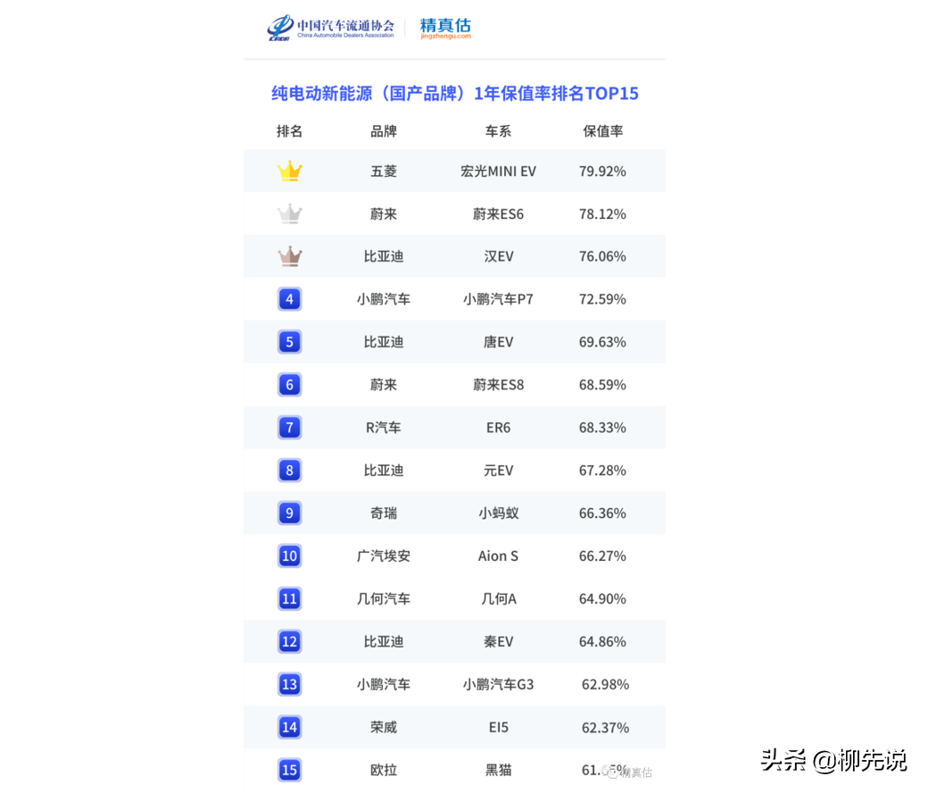Click the value 66.36%
This screenshot has height=793, width=928.
[602, 513]
